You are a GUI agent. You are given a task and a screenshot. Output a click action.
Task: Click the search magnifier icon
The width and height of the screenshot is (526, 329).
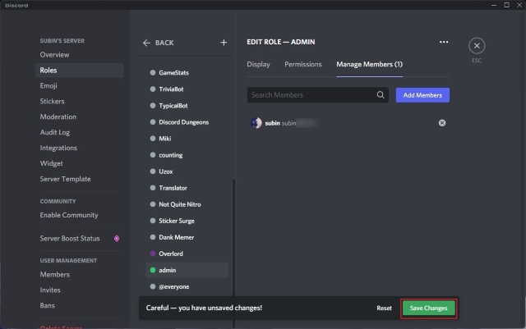click(x=380, y=95)
